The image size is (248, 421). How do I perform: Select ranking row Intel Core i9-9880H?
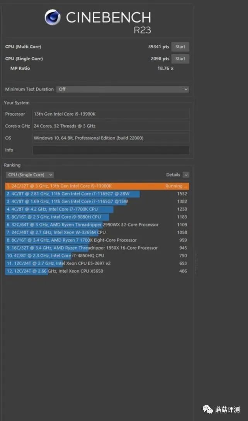point(97,217)
